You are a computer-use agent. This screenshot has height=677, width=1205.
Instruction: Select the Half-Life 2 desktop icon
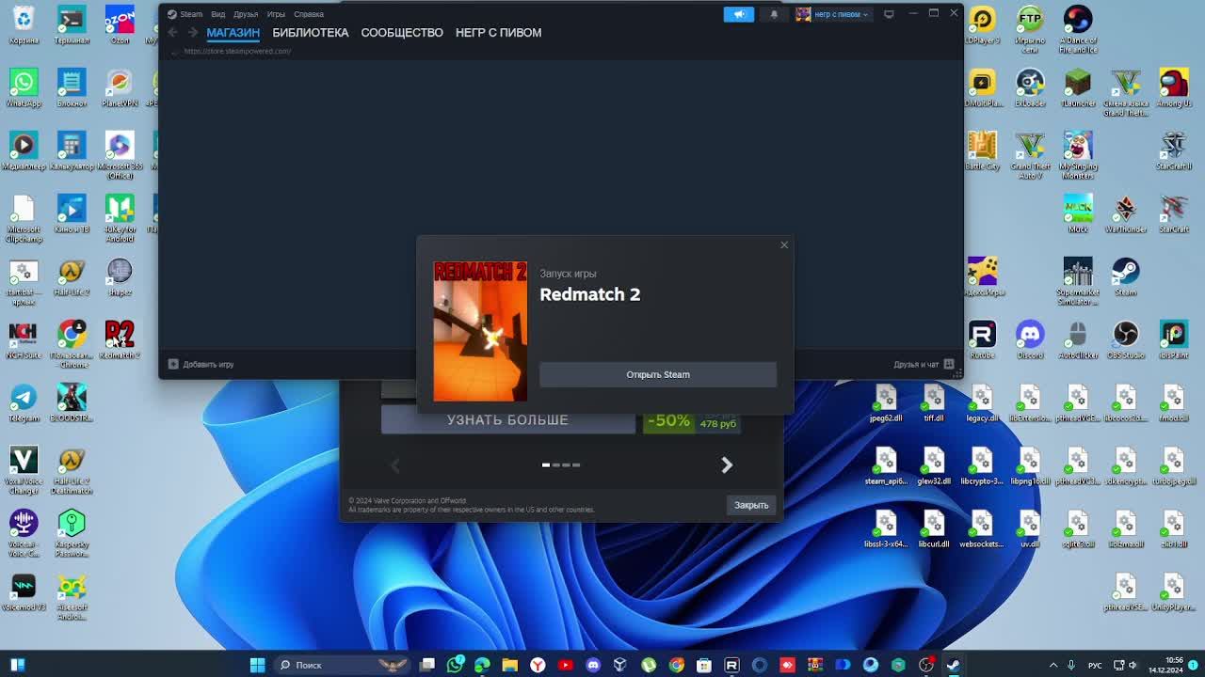(72, 277)
